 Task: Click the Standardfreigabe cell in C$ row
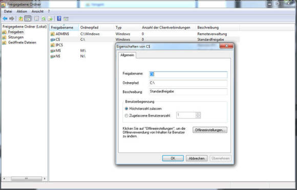210,40
